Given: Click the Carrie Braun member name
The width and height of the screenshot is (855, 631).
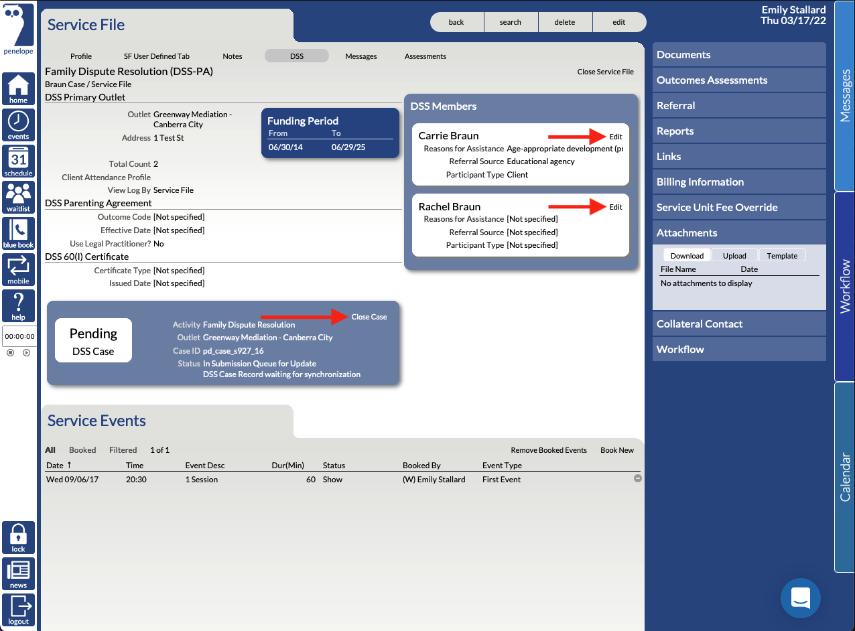Looking at the screenshot, I should tap(448, 136).
